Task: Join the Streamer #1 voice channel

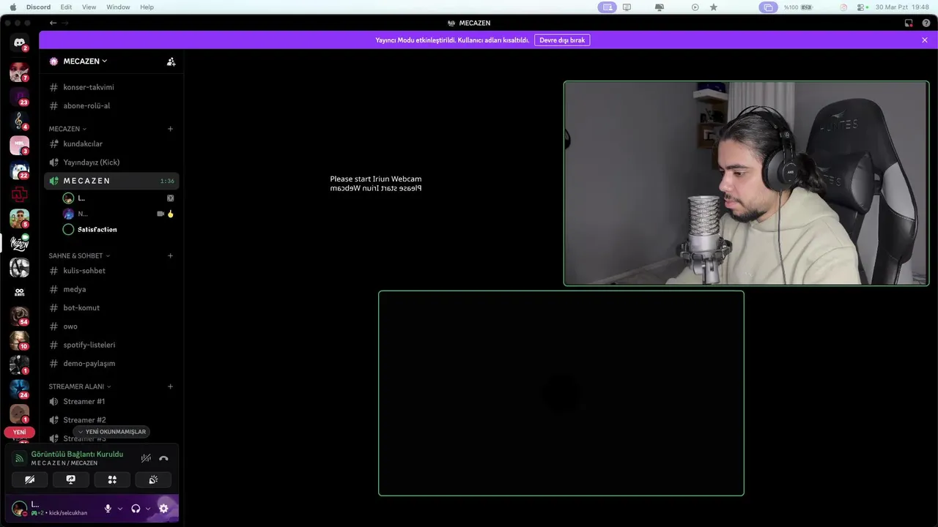Action: tap(111, 401)
